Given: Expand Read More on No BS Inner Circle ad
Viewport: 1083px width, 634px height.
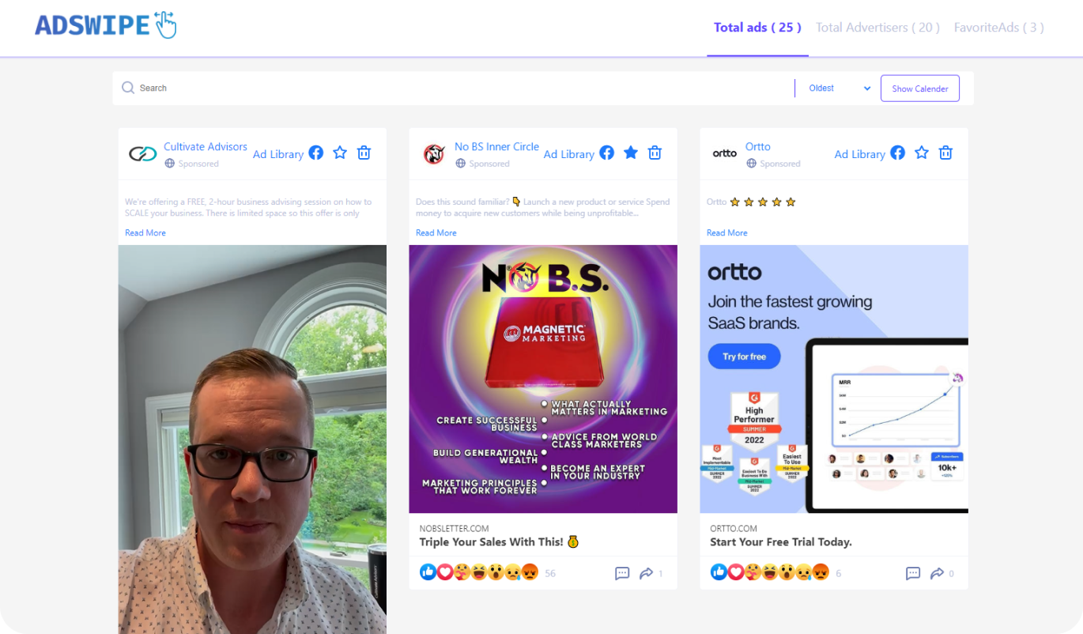Looking at the screenshot, I should [436, 232].
